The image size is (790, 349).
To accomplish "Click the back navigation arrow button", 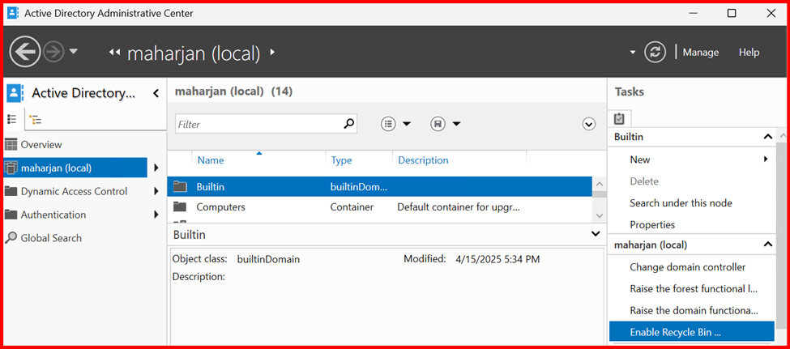I will tap(25, 52).
